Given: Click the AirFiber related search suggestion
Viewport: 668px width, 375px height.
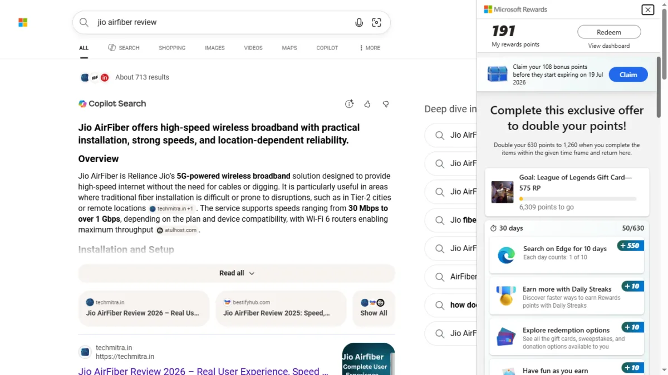Looking at the screenshot, I should [451, 277].
